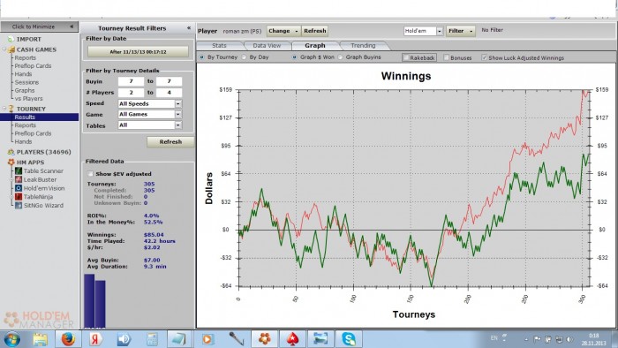Click the # Players minimum field
Screen dimensions: 618x348
131,93
